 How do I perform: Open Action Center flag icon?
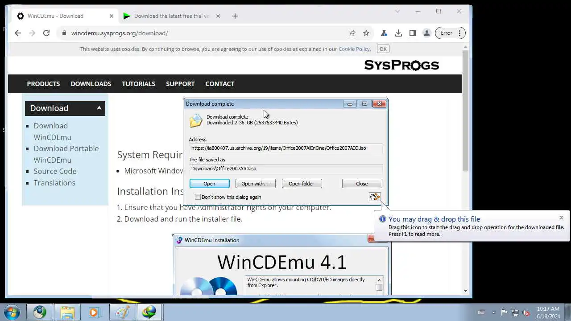[504, 313]
